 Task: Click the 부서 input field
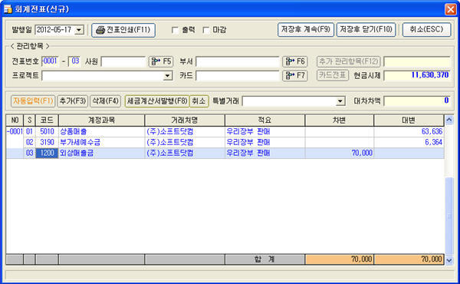[x=238, y=61]
